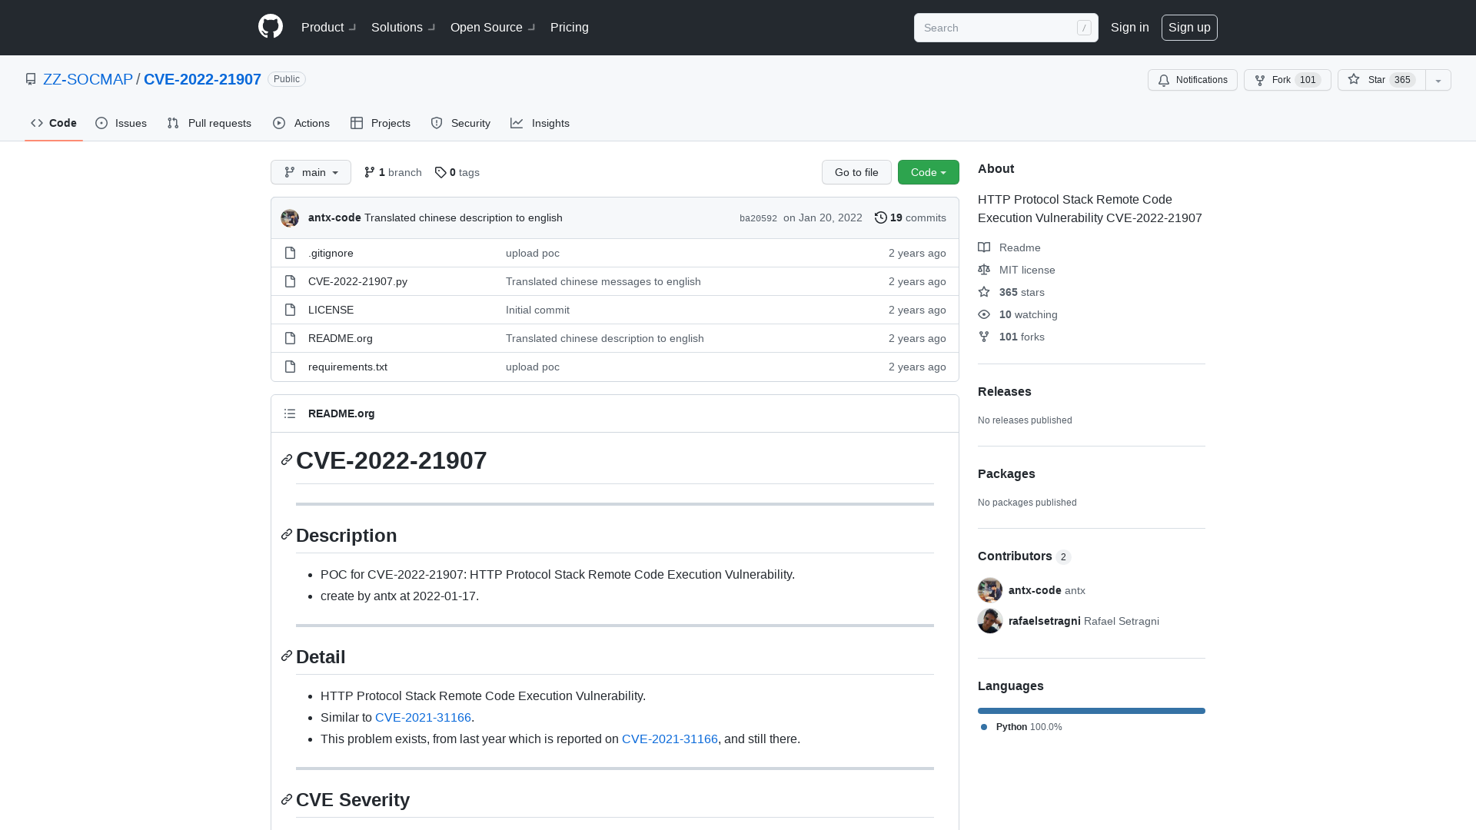Click the eye icon beside 10 watching
The width and height of the screenshot is (1476, 830).
click(x=984, y=314)
